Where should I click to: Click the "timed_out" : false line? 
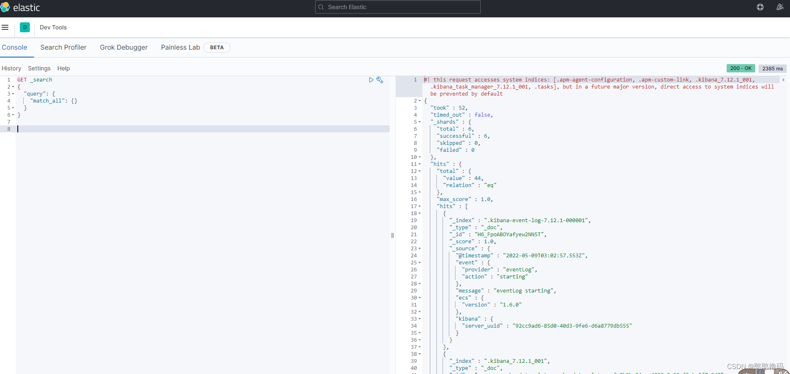462,115
